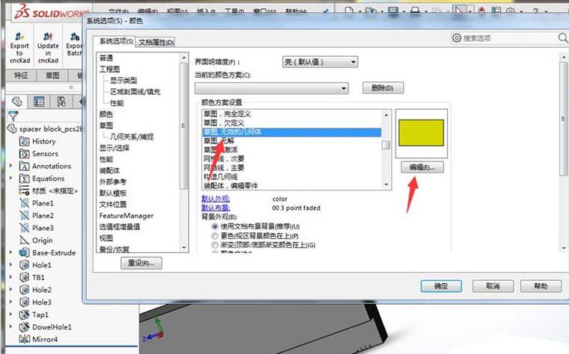Expand the Equations tree node
Viewport: 569px width, 354px height.
pos(11,178)
